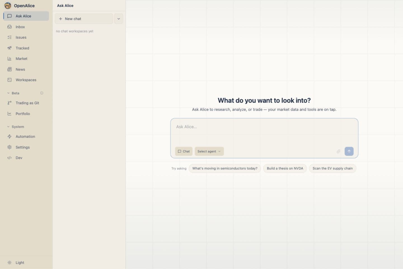Open the Portfolio page
The height and width of the screenshot is (269, 403).
click(26, 114)
